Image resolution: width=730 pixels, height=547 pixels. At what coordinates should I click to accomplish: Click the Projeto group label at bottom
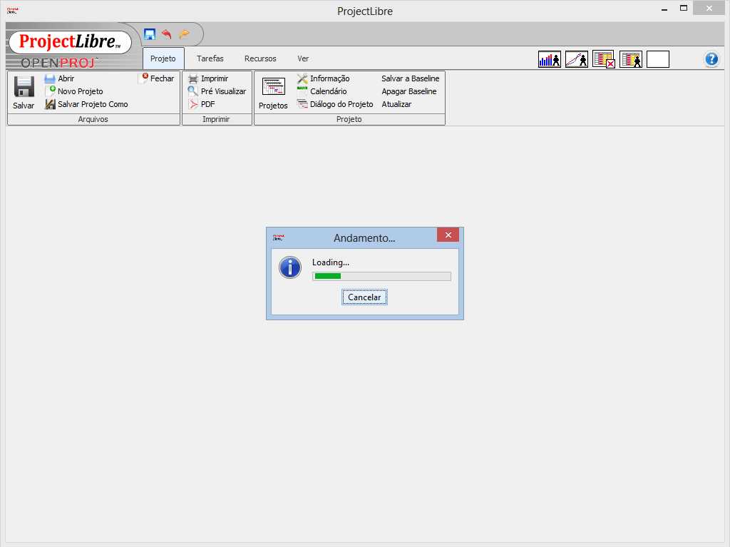(349, 119)
